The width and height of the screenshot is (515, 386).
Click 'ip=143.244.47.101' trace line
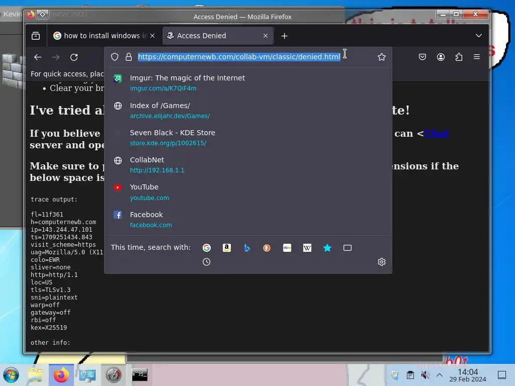pos(61,230)
